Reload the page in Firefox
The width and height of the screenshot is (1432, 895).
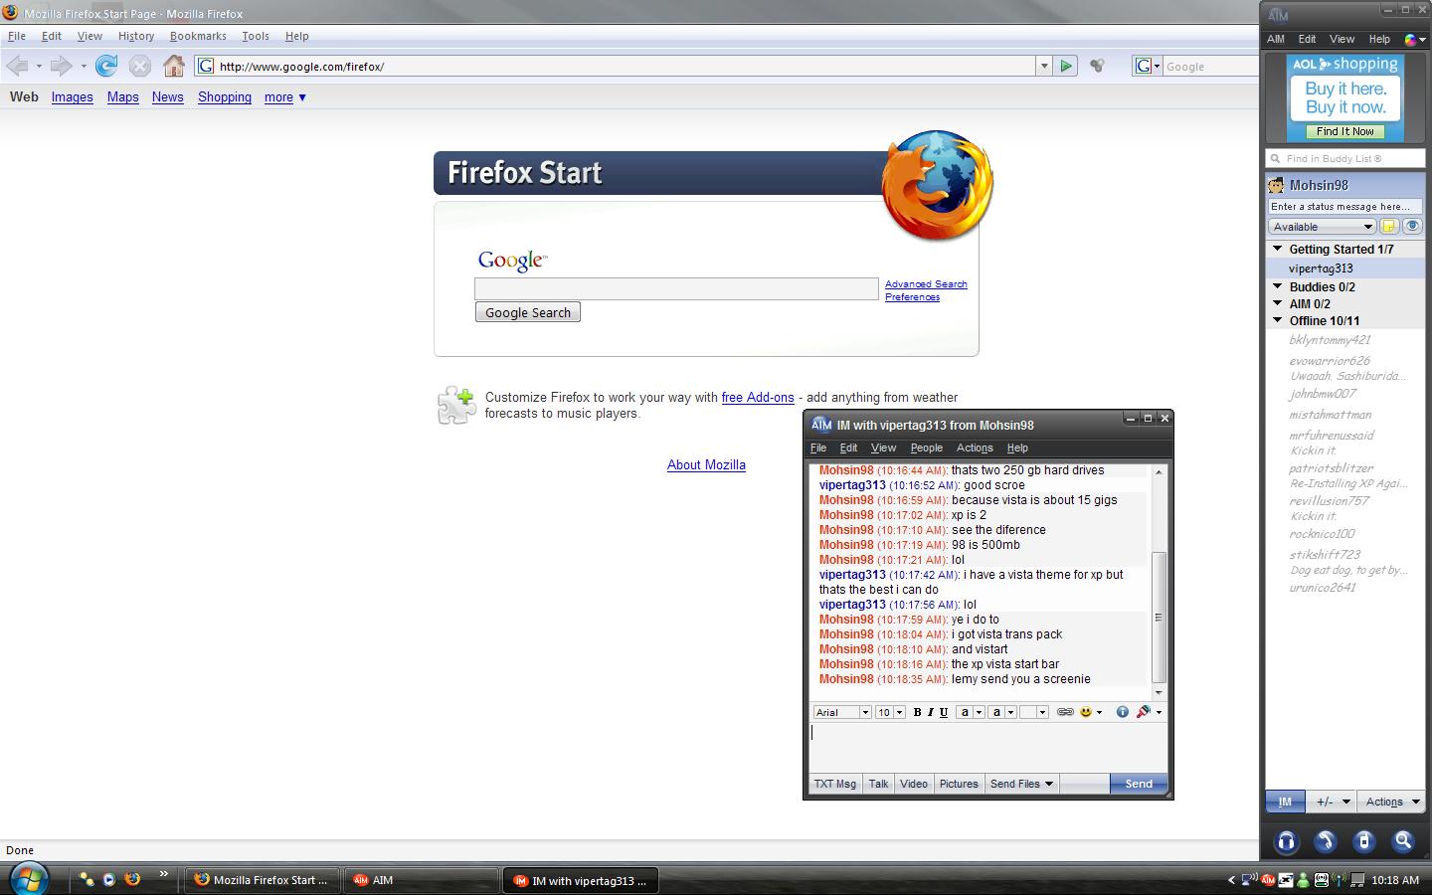pyautogui.click(x=106, y=66)
